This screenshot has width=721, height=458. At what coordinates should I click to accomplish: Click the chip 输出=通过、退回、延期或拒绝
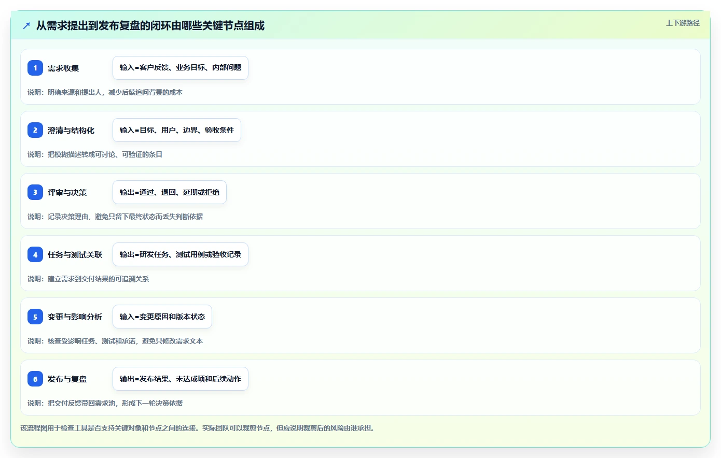[x=170, y=192]
